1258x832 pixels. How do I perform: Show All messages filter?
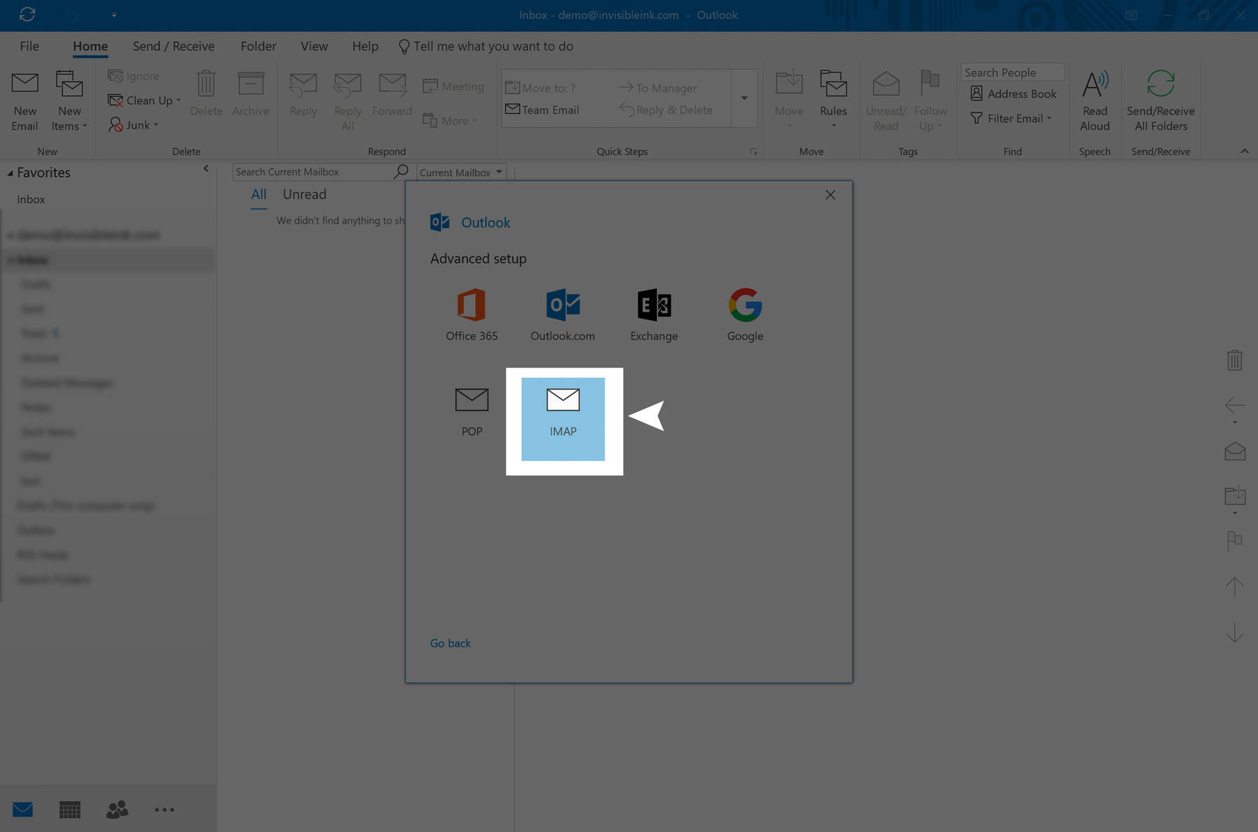tap(259, 194)
